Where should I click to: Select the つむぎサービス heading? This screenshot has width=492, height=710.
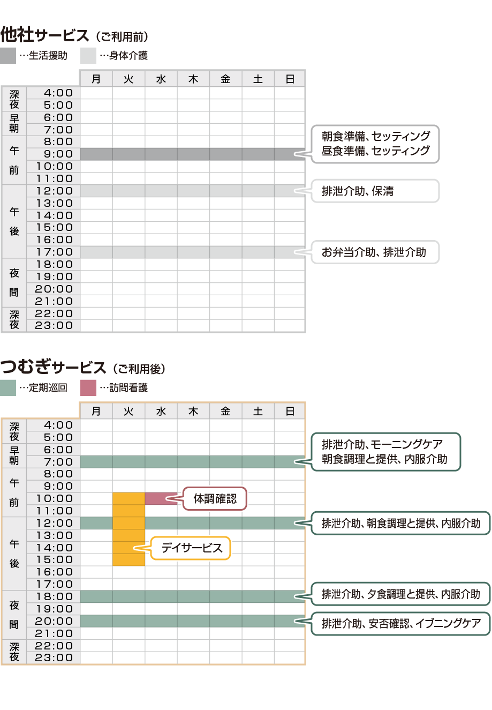tap(54, 367)
